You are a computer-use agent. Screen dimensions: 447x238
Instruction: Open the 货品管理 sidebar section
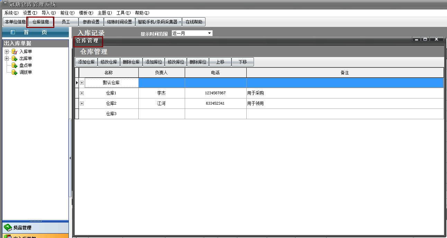tap(35, 228)
